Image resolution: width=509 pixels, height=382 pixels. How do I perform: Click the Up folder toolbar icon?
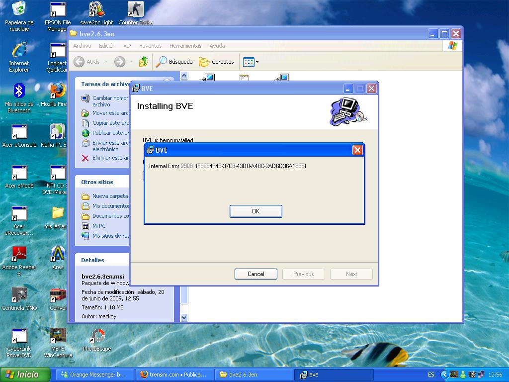pos(144,62)
